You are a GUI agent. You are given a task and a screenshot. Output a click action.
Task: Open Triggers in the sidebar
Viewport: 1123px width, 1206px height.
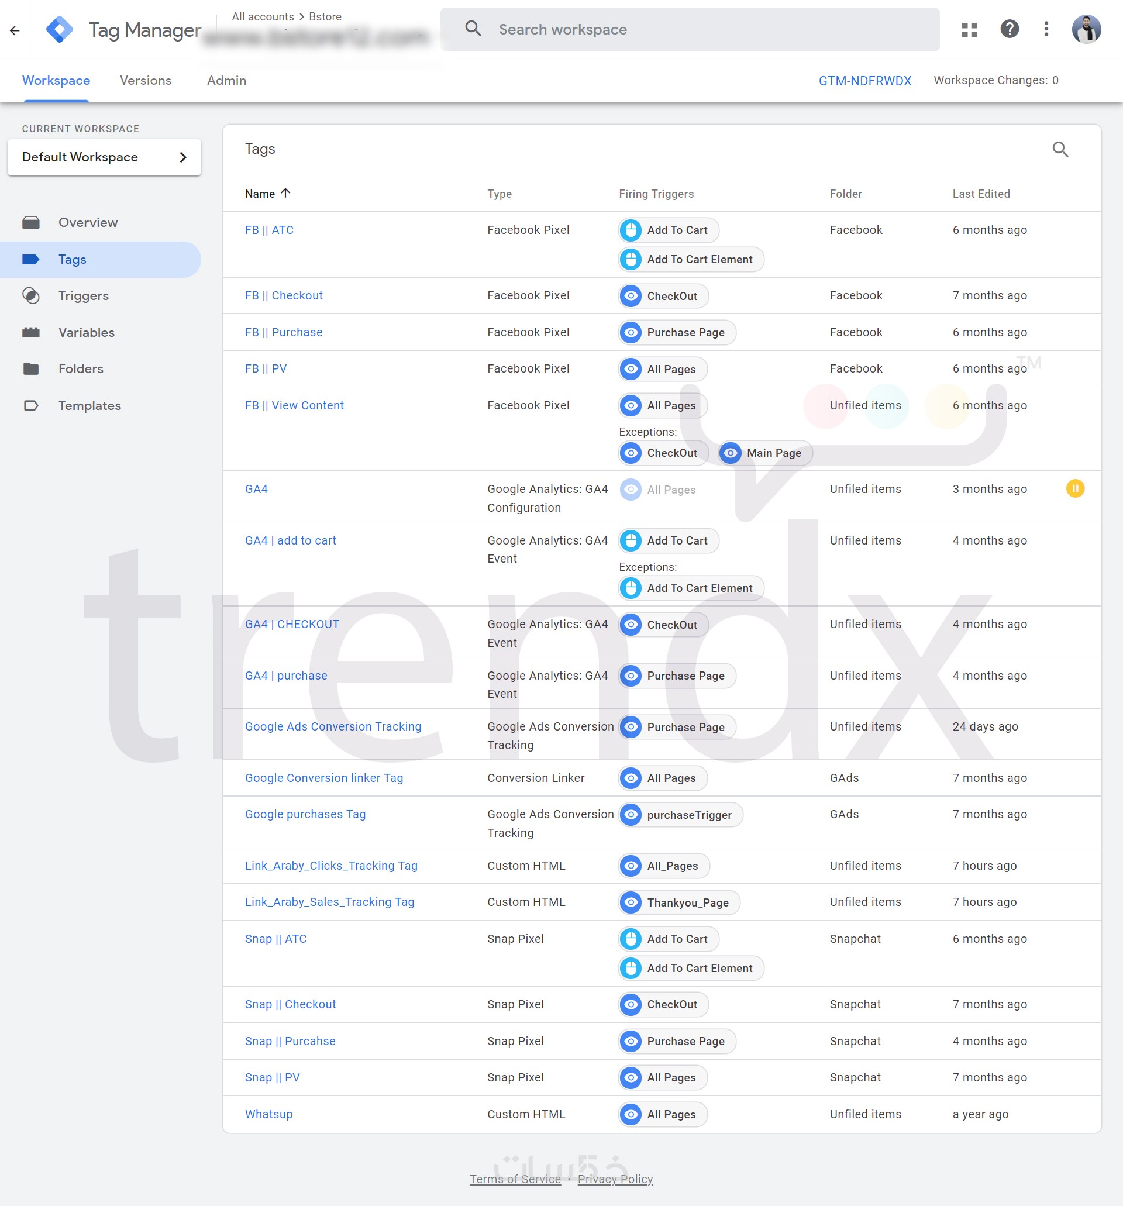pyautogui.click(x=83, y=295)
